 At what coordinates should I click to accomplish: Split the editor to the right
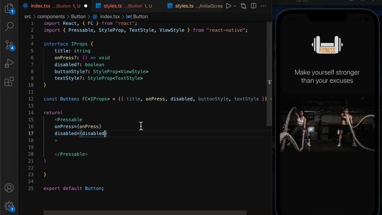pyautogui.click(x=254, y=6)
